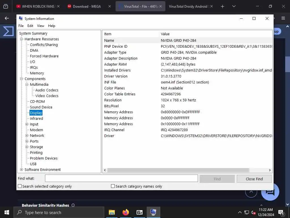Open the Edit menu
Image resolution: width=290 pixels, height=218 pixels.
pyautogui.click(x=30, y=26)
